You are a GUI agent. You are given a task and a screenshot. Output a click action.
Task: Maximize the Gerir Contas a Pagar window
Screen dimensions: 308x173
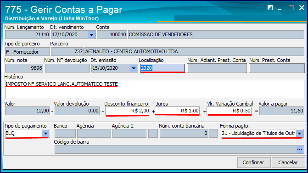point(291,8)
